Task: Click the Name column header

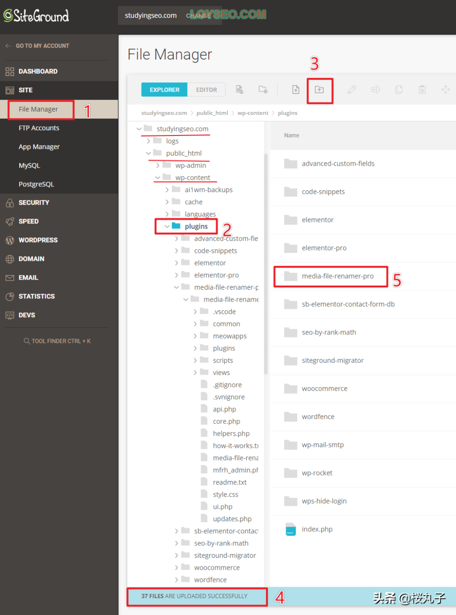Action: [291, 135]
